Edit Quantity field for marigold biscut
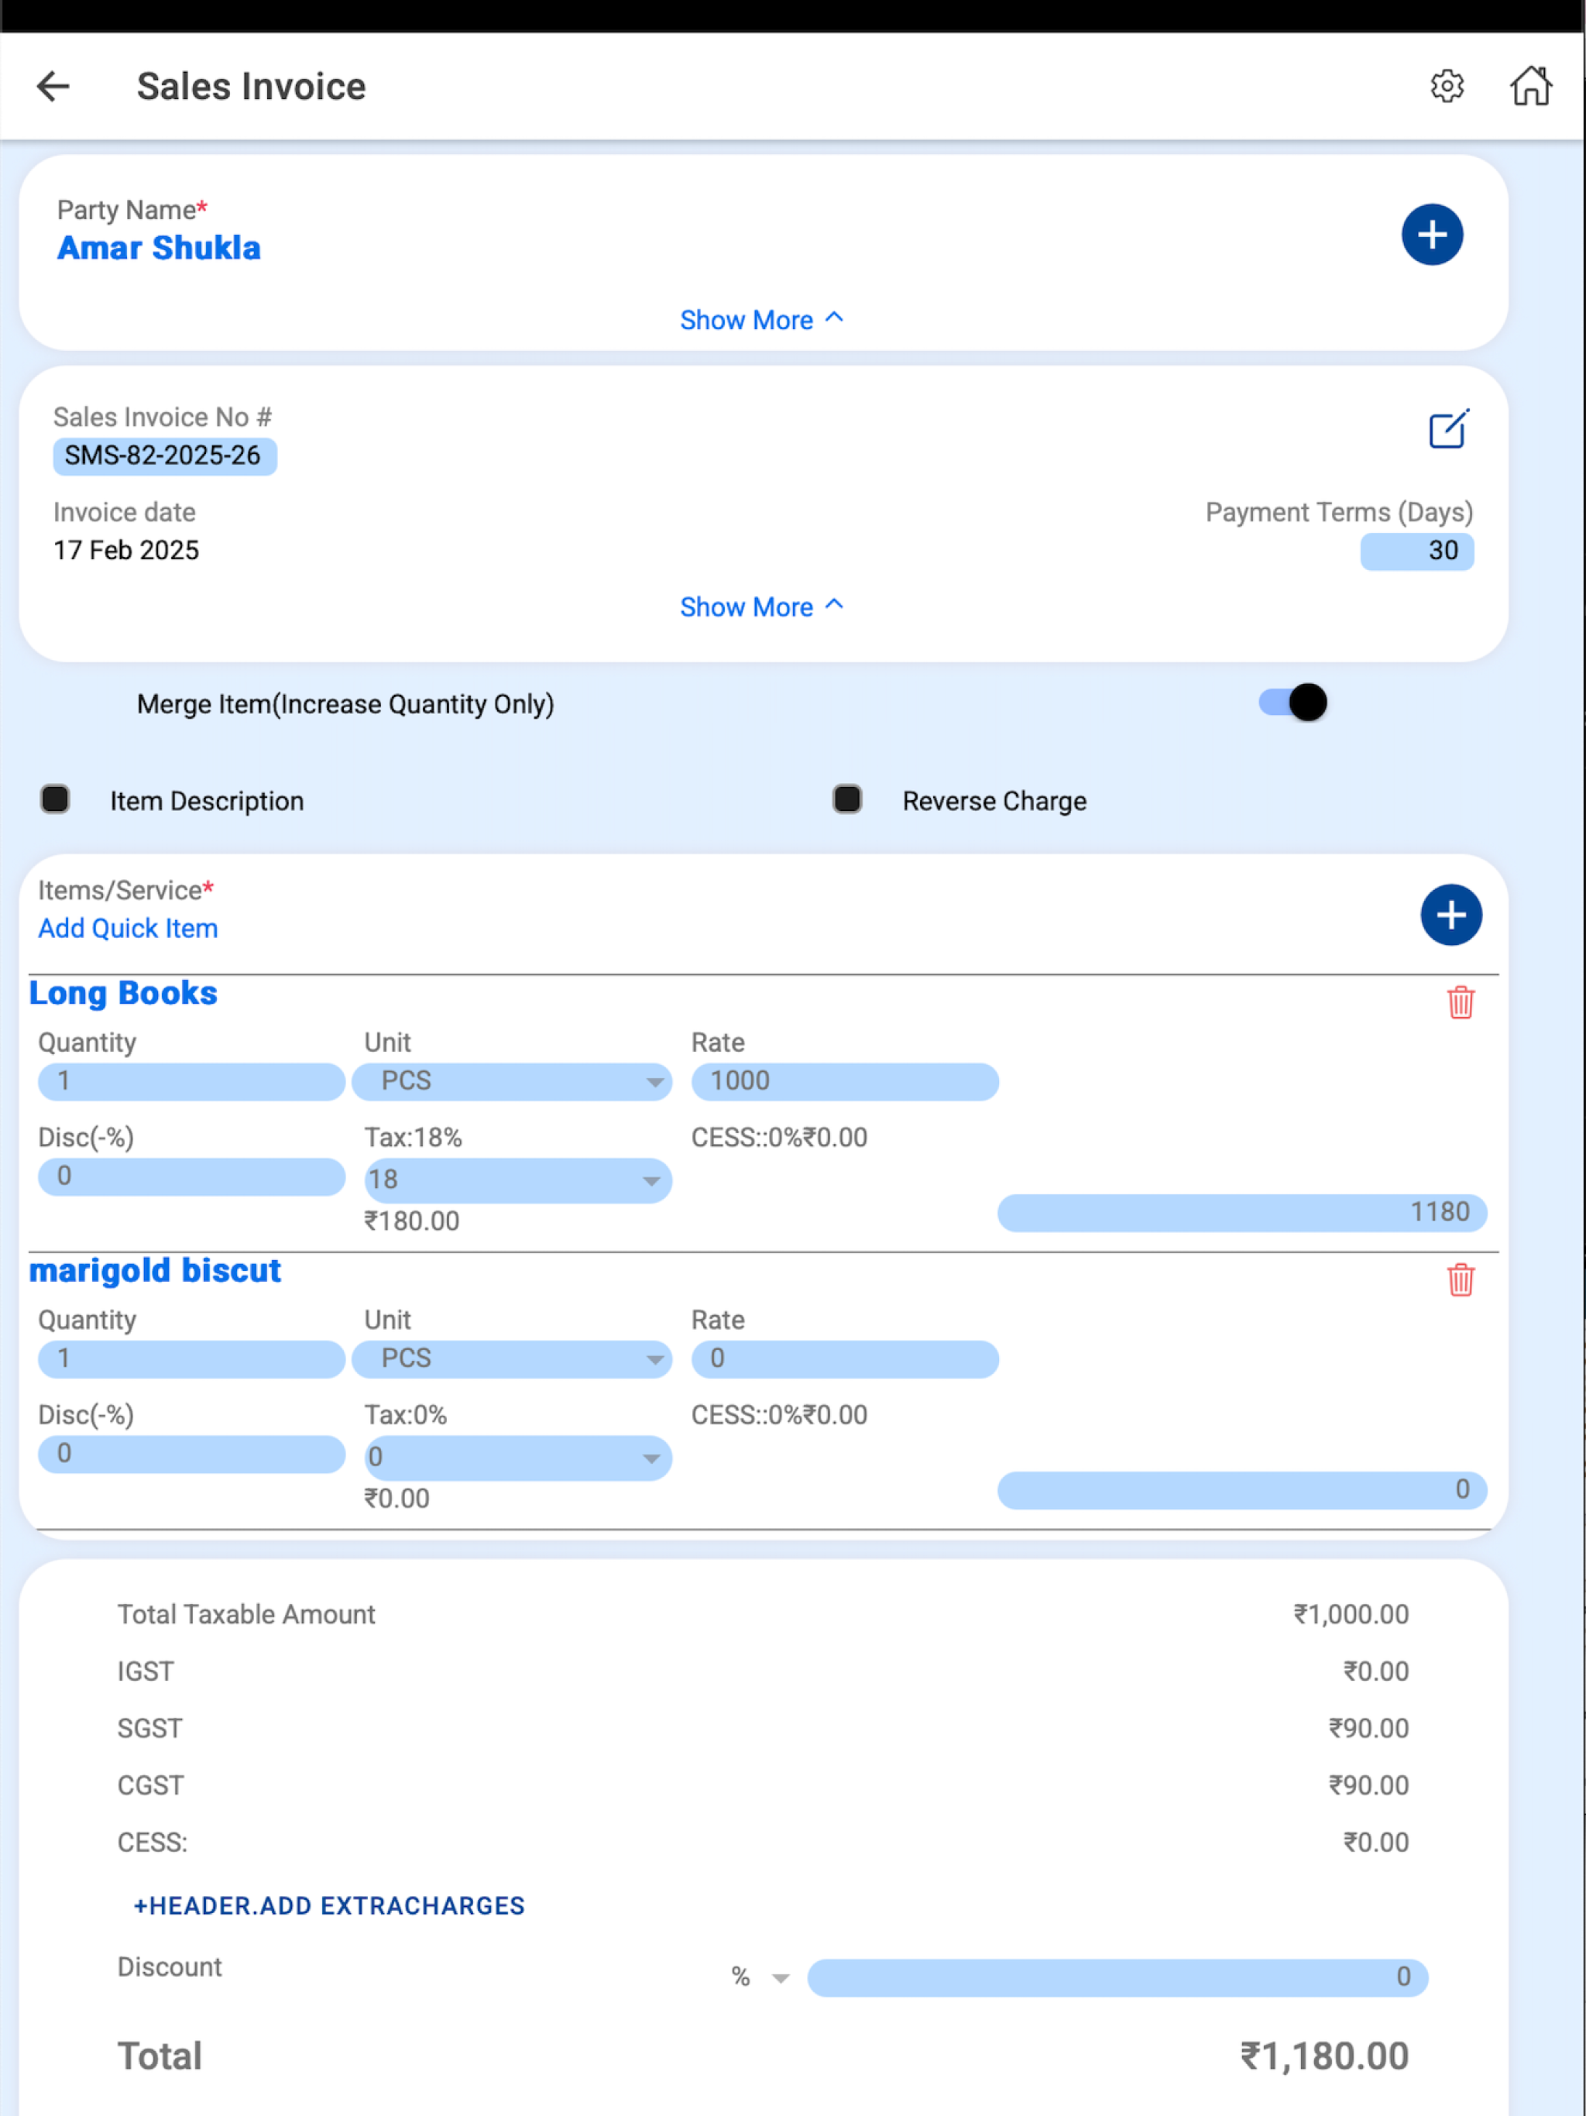This screenshot has width=1586, height=2116. click(x=191, y=1359)
